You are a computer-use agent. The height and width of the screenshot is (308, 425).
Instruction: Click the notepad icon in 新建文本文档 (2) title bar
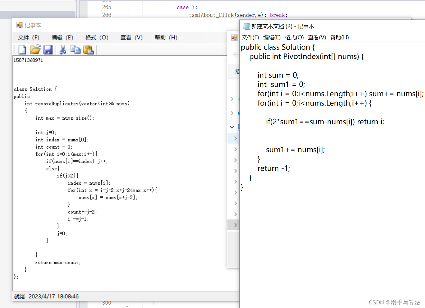246,26
